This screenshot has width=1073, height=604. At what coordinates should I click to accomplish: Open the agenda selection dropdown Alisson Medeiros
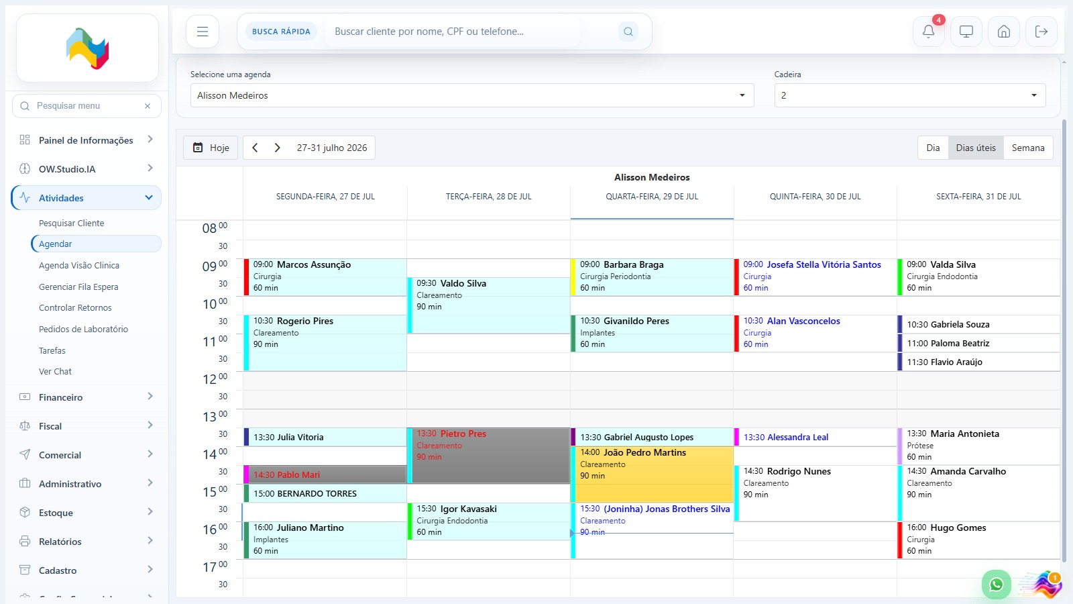click(472, 95)
